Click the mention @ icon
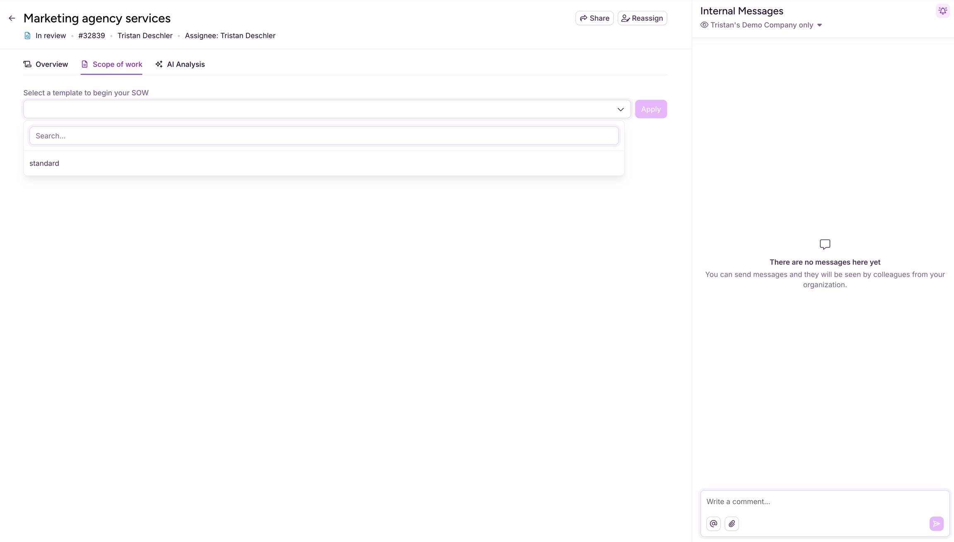 point(713,524)
